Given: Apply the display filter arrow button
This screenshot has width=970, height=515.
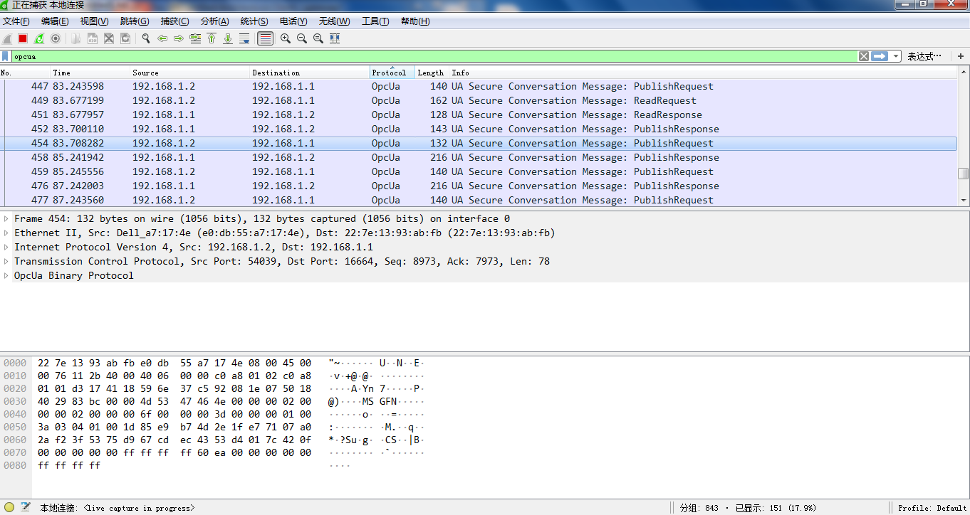Looking at the screenshot, I should [x=880, y=56].
